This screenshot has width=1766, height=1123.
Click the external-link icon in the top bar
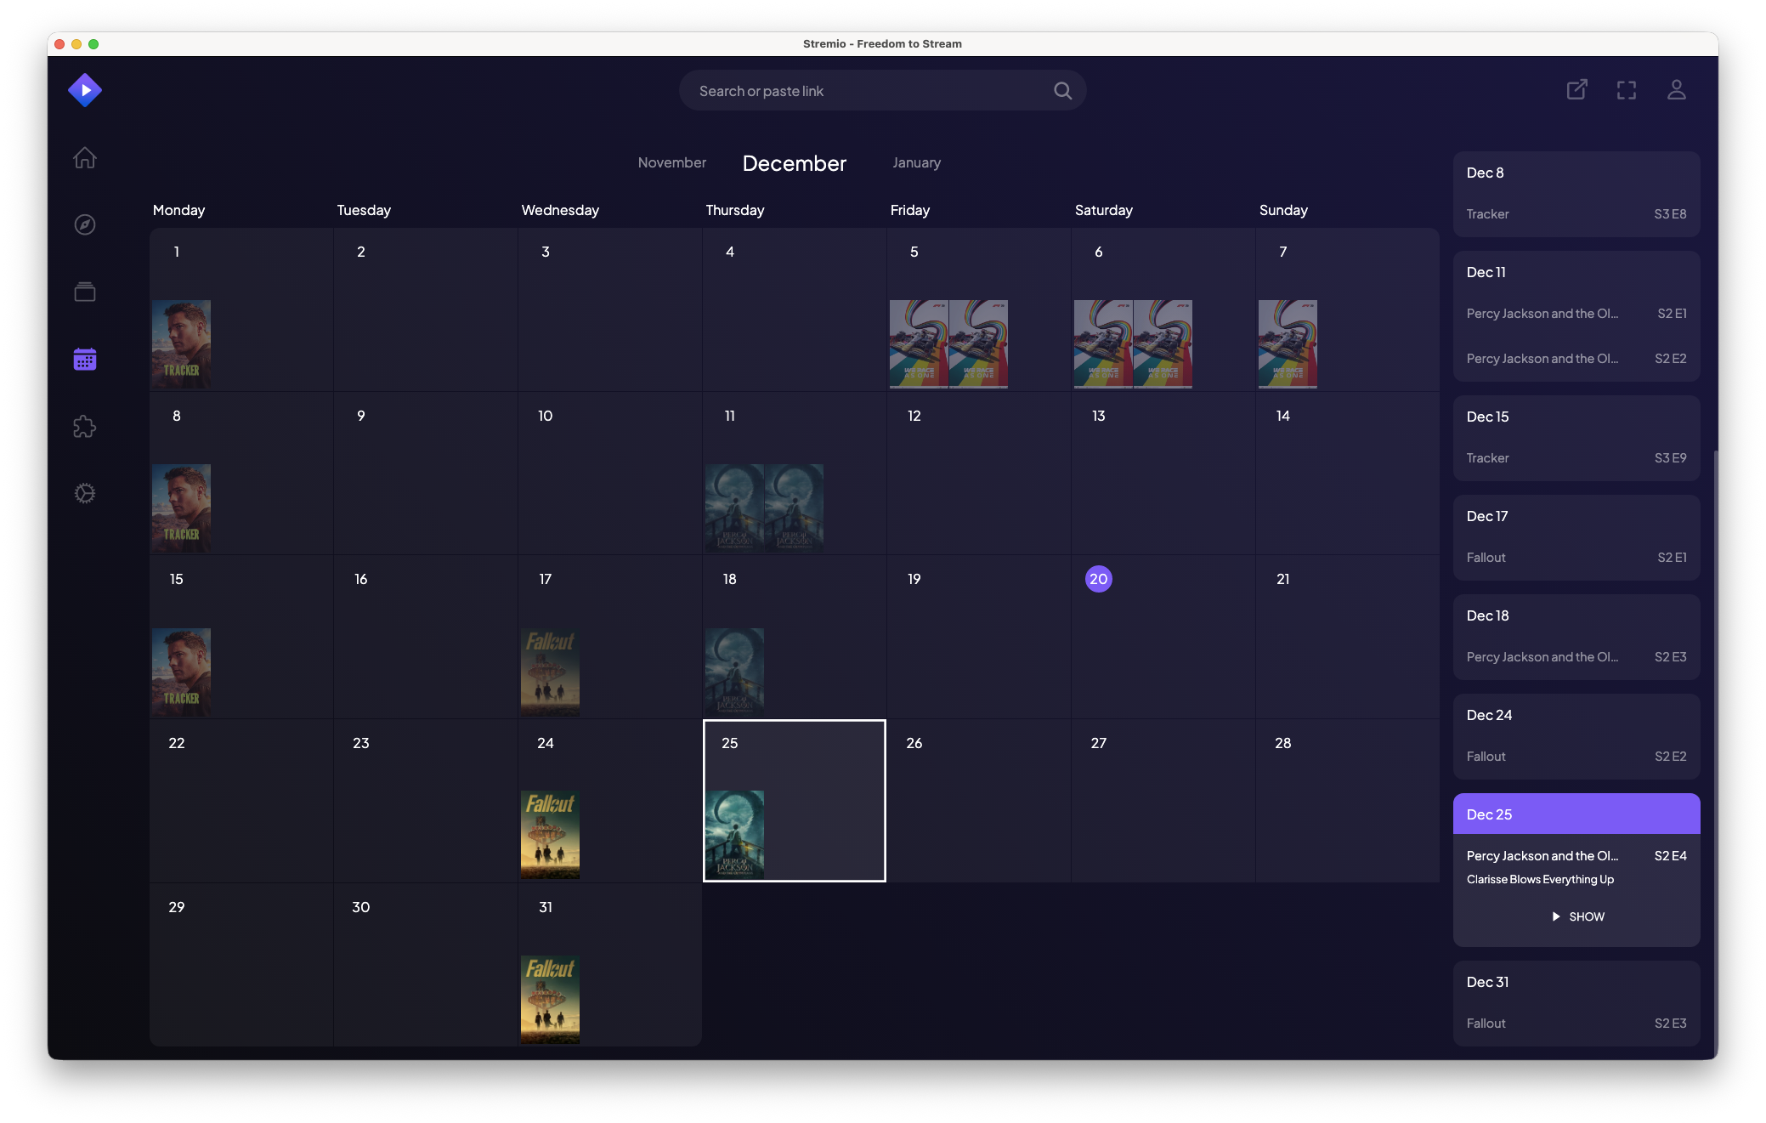(x=1576, y=89)
